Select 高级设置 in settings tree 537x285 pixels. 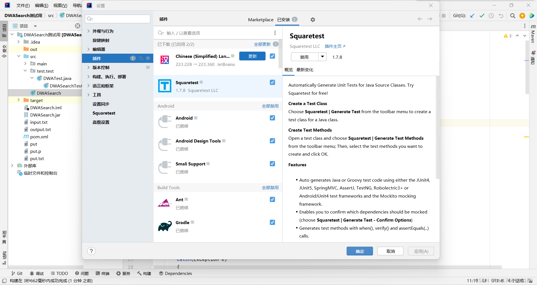point(101,122)
